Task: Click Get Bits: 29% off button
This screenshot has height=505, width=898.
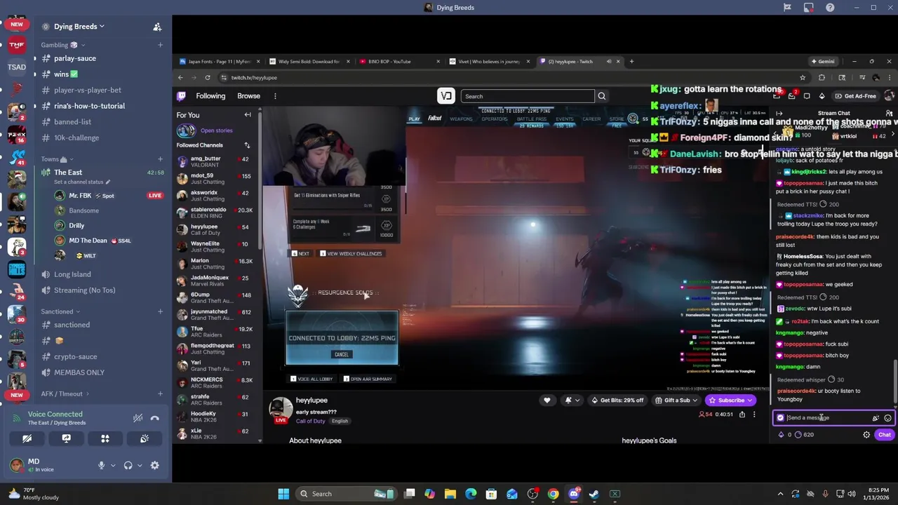Action: click(617, 400)
